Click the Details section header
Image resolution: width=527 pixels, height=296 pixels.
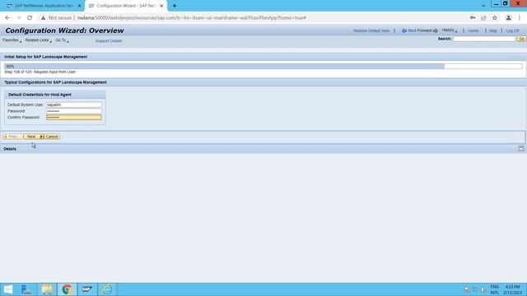[x=263, y=149]
